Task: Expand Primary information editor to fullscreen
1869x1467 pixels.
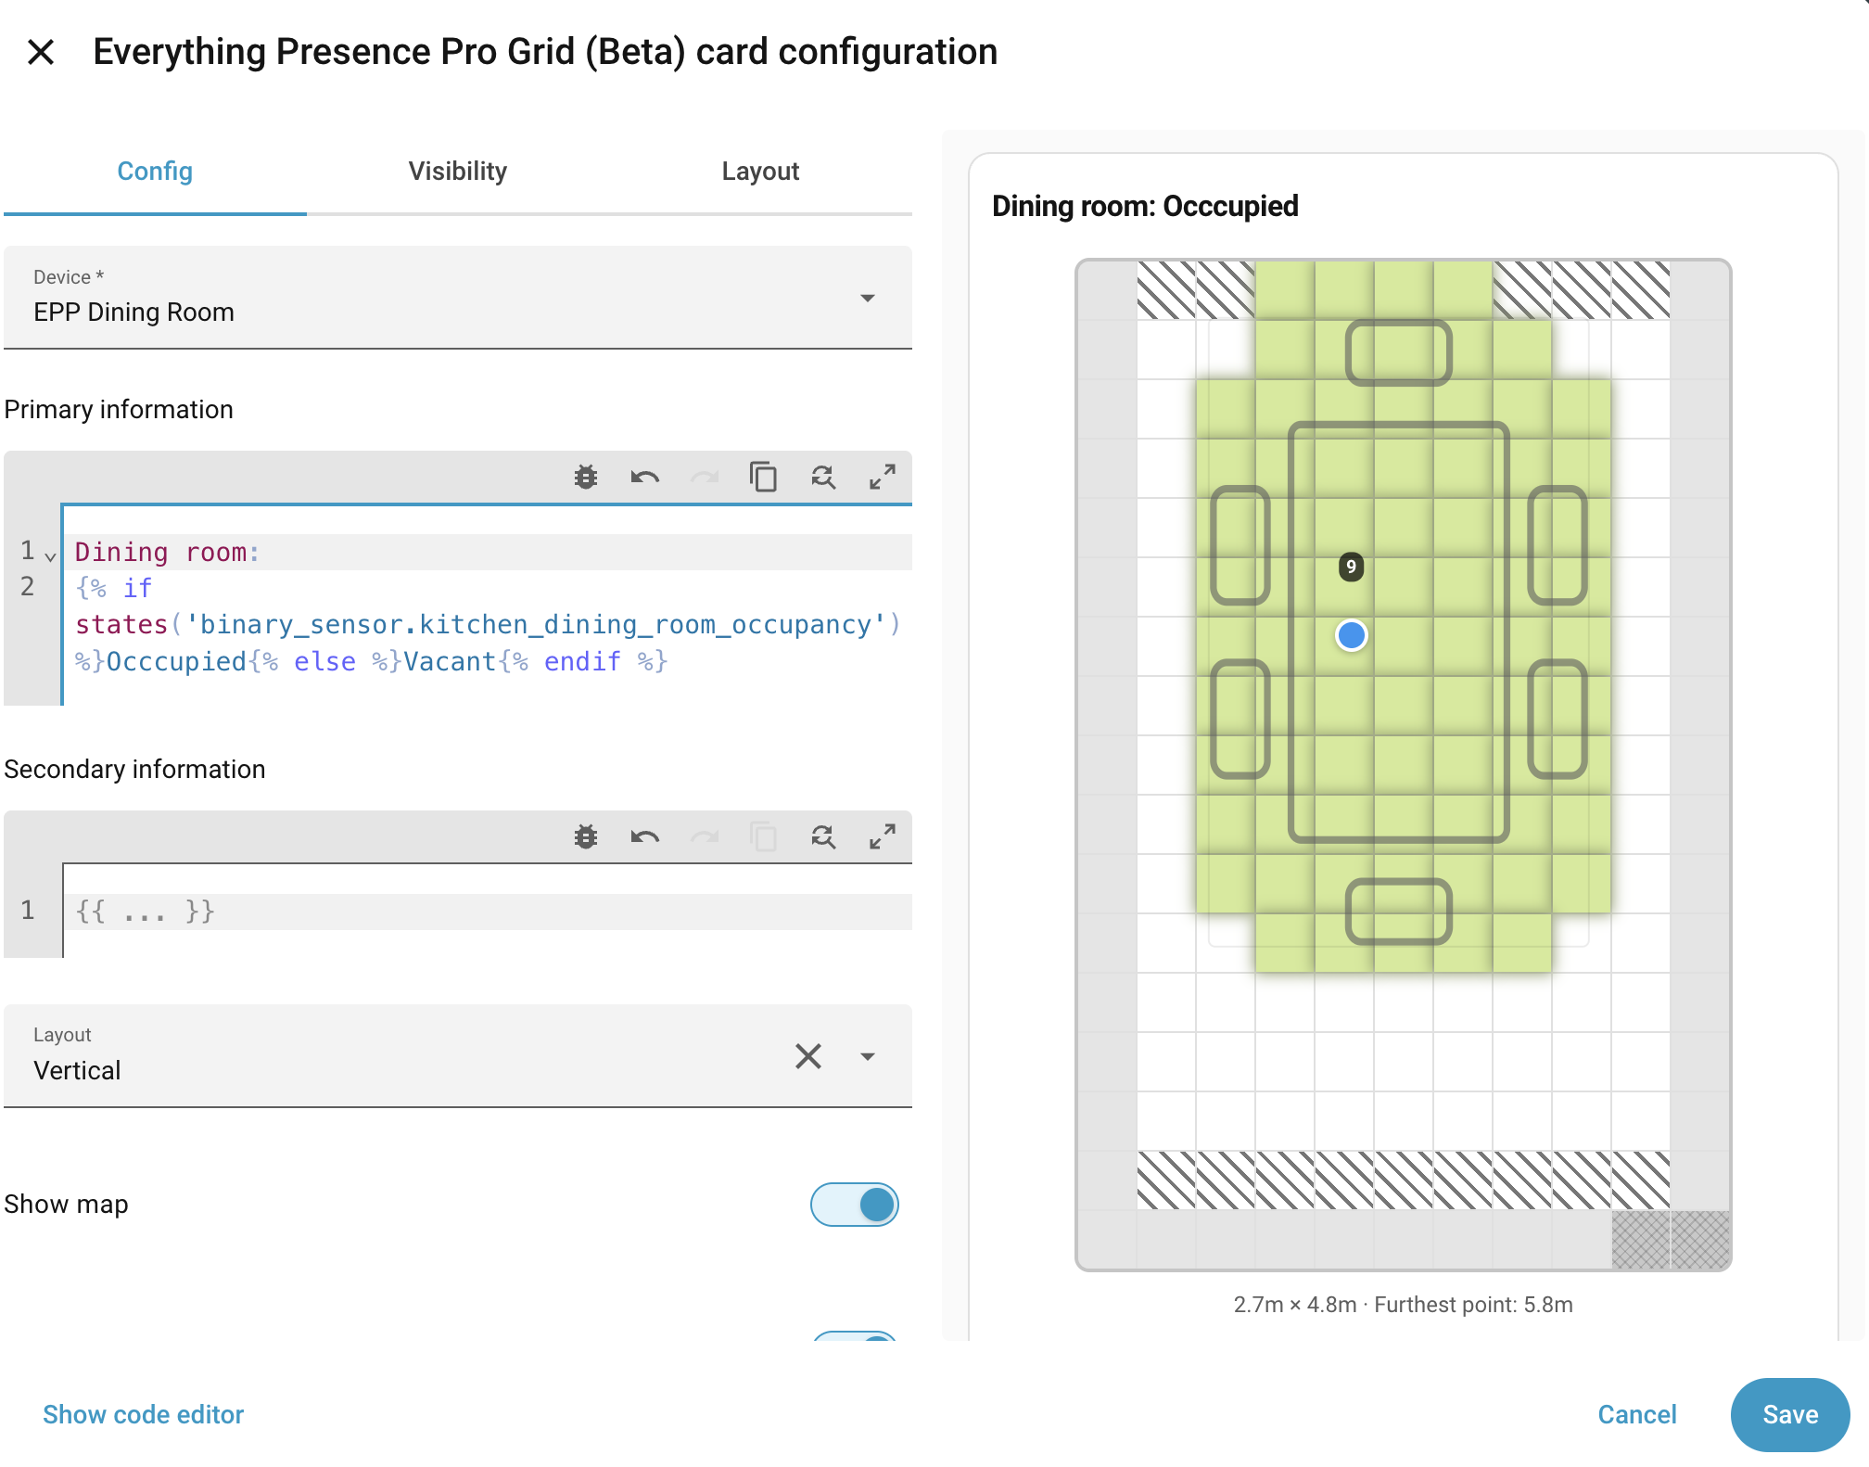Action: (883, 478)
